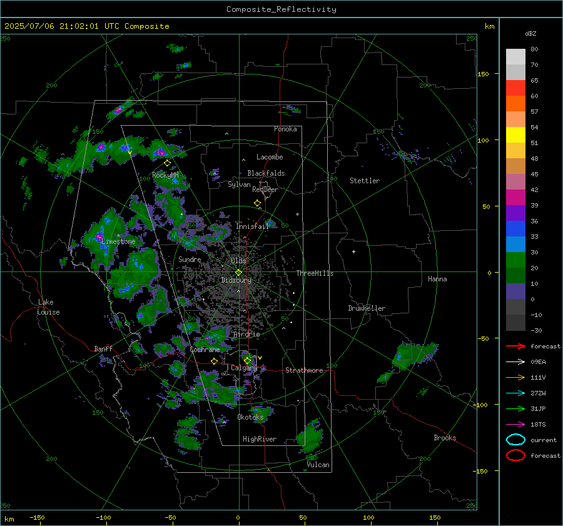
Task: Click the Strathmore town label
Action: [304, 370]
